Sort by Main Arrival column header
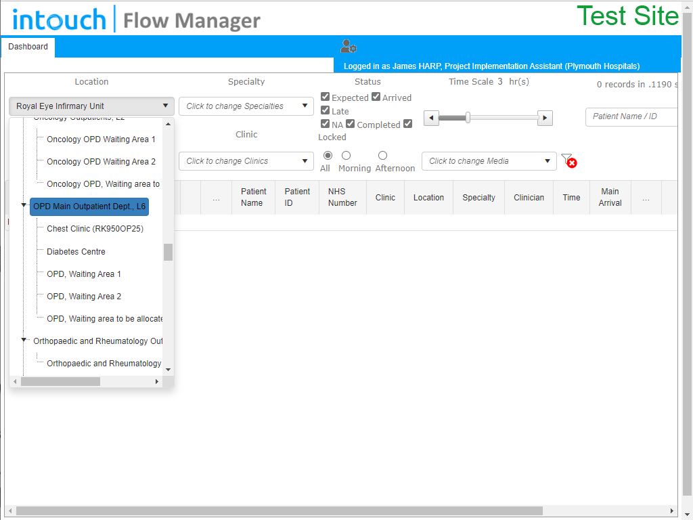The height and width of the screenshot is (520, 693). coord(610,197)
